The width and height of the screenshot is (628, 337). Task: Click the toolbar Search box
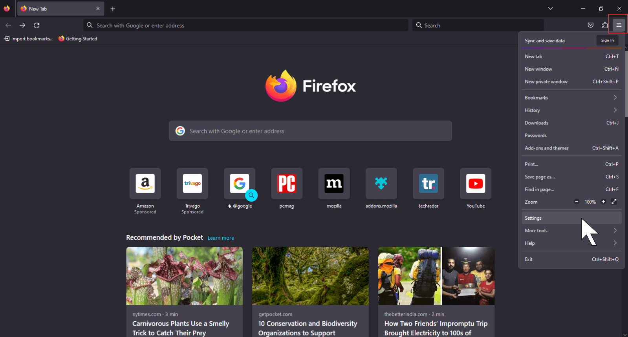pyautogui.click(x=478, y=25)
